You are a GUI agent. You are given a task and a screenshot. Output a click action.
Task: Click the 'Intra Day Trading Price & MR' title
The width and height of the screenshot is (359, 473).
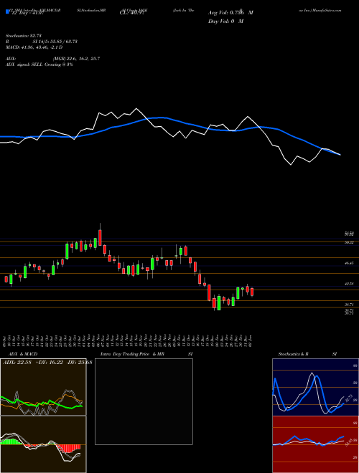pyautogui.click(x=132, y=354)
